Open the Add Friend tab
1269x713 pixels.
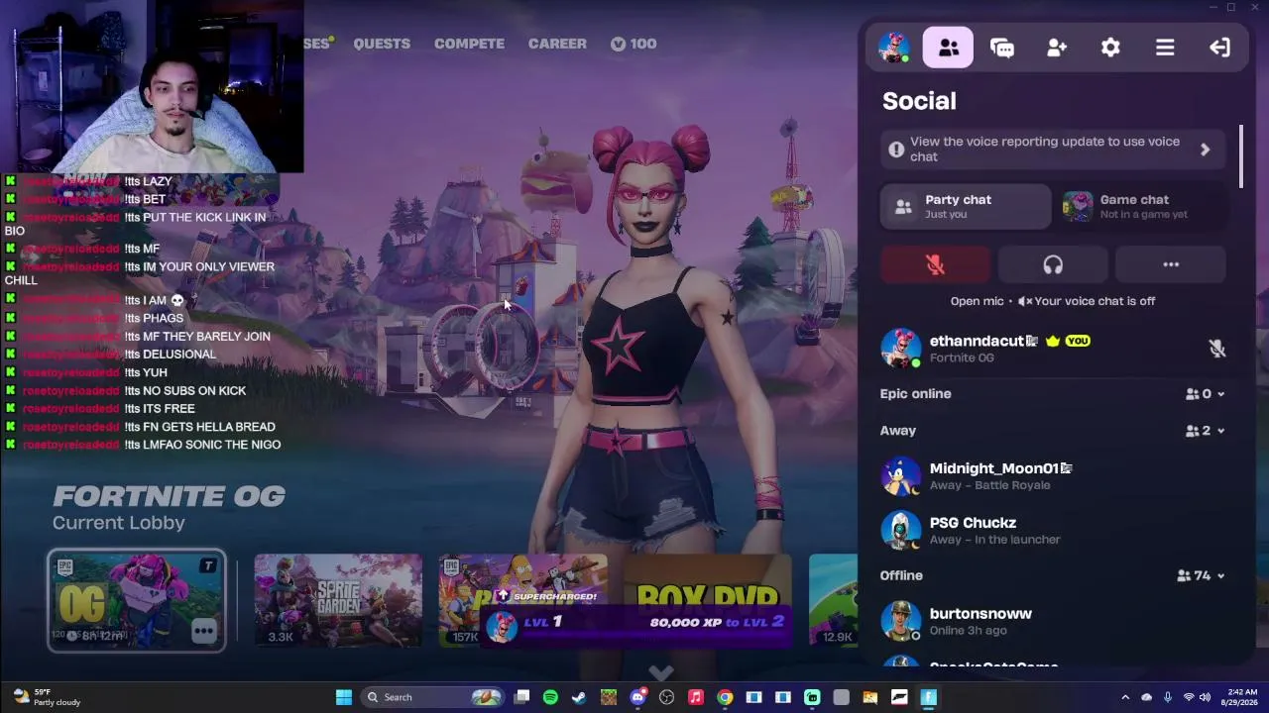tap(1057, 48)
